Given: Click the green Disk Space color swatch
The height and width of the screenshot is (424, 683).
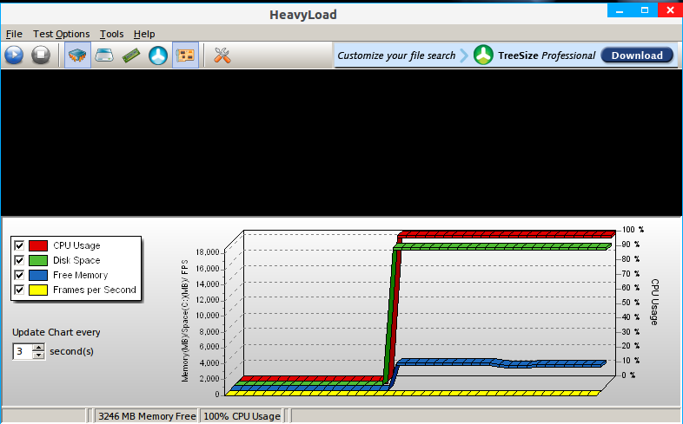Looking at the screenshot, I should click(x=38, y=260).
